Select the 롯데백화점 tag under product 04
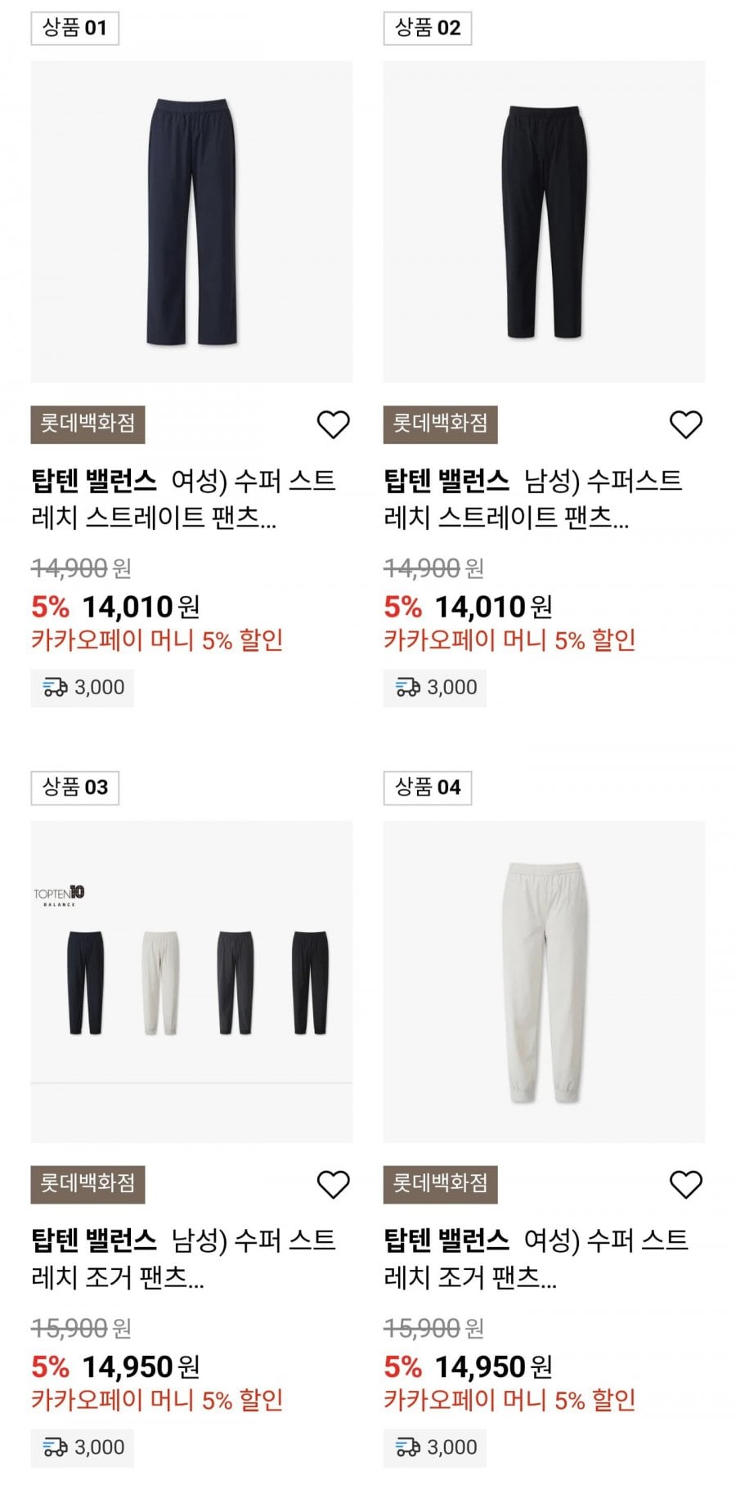The image size is (736, 1489). pyautogui.click(x=440, y=1184)
